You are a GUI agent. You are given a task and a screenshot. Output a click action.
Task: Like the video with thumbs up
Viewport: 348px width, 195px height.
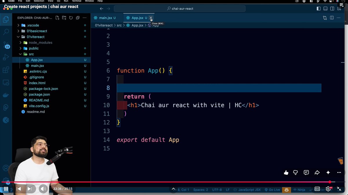tap(286, 173)
